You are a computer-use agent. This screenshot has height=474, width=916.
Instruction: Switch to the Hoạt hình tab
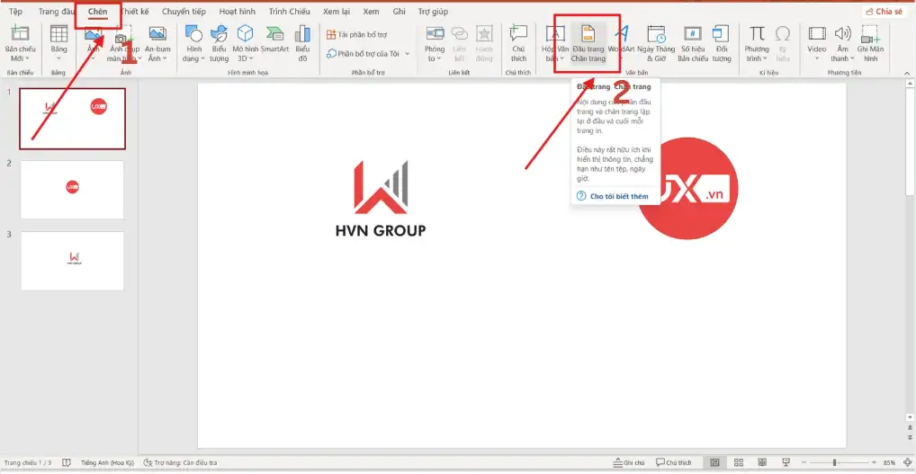tap(238, 12)
